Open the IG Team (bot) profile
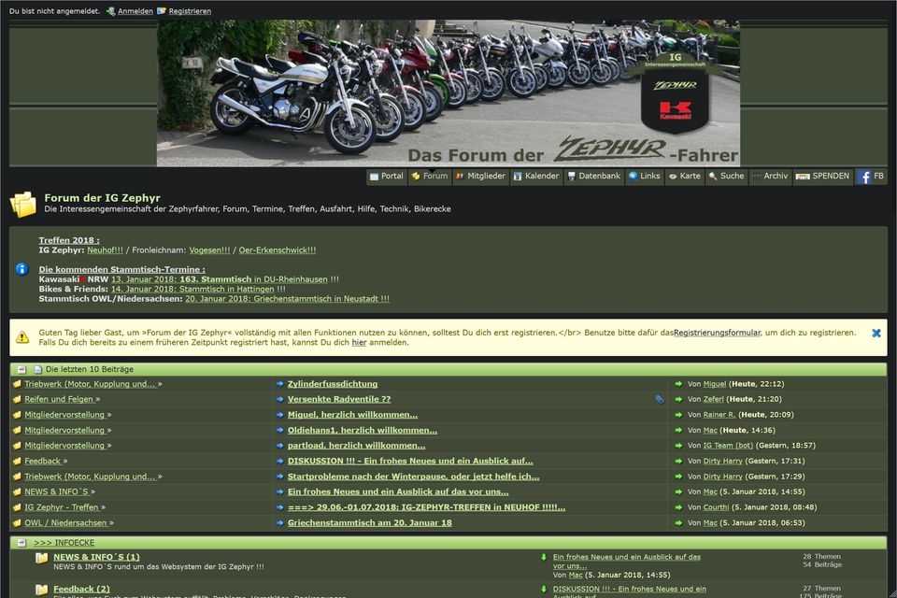897x598 pixels. point(728,446)
